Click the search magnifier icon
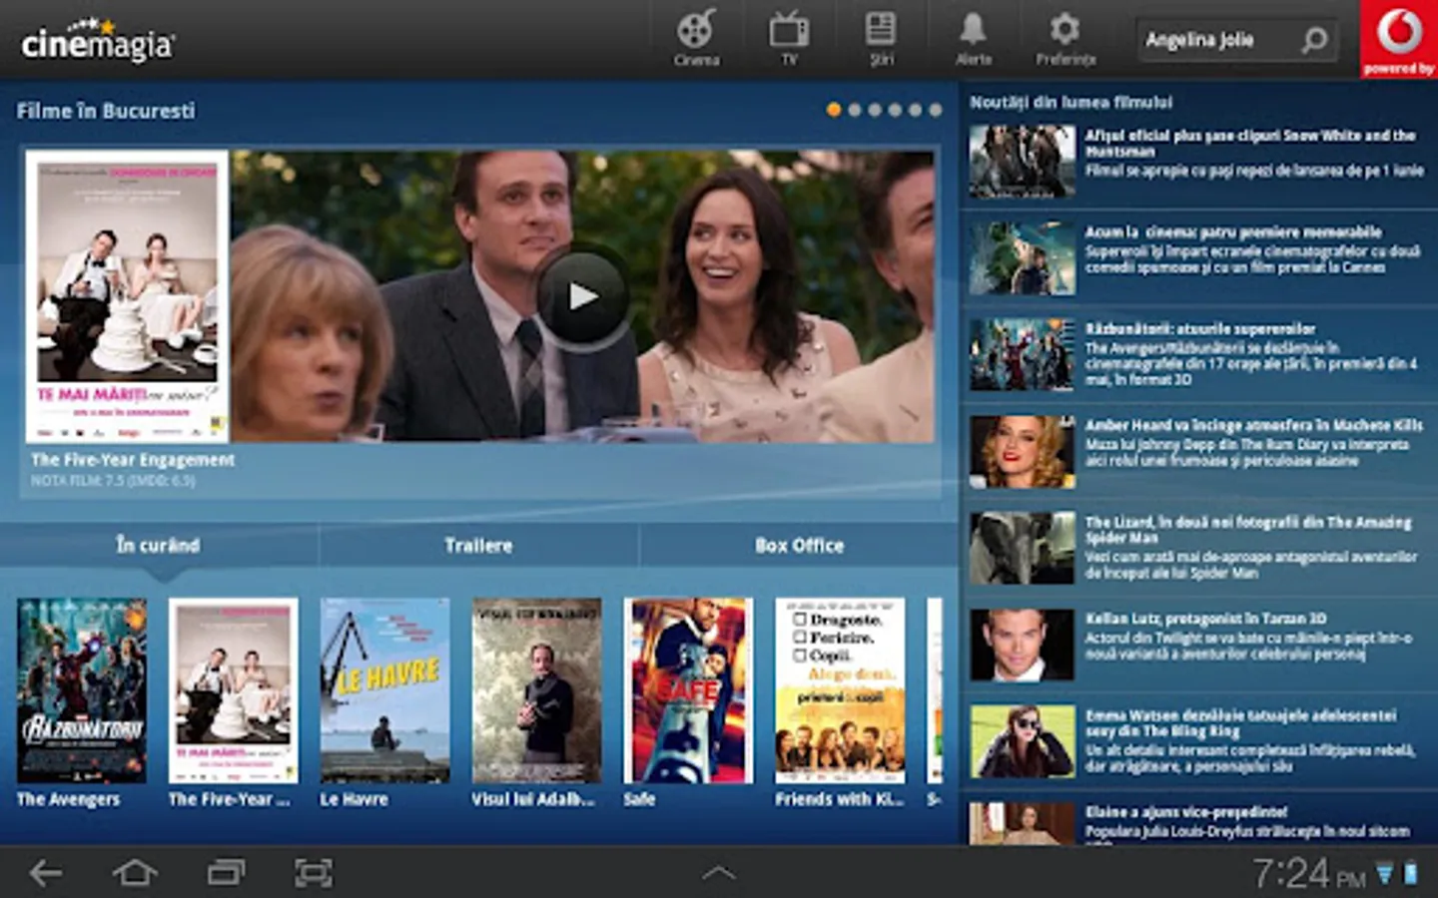Image resolution: width=1438 pixels, height=898 pixels. point(1314,40)
